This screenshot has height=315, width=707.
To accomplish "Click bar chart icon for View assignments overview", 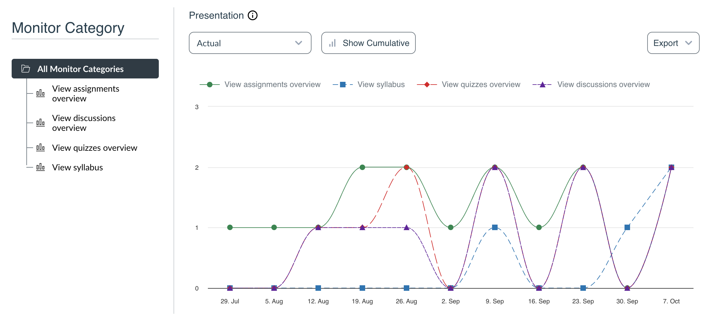I will point(40,93).
